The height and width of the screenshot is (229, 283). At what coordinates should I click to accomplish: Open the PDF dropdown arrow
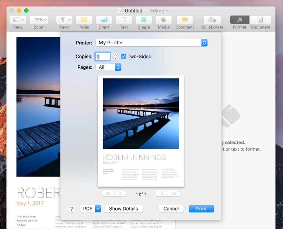98,209
